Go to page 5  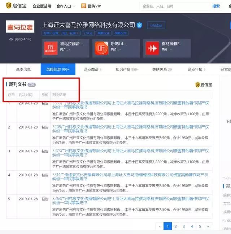200,226
